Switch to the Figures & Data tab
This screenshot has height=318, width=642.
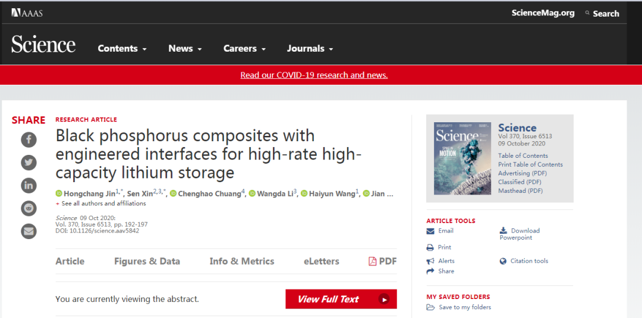(147, 261)
